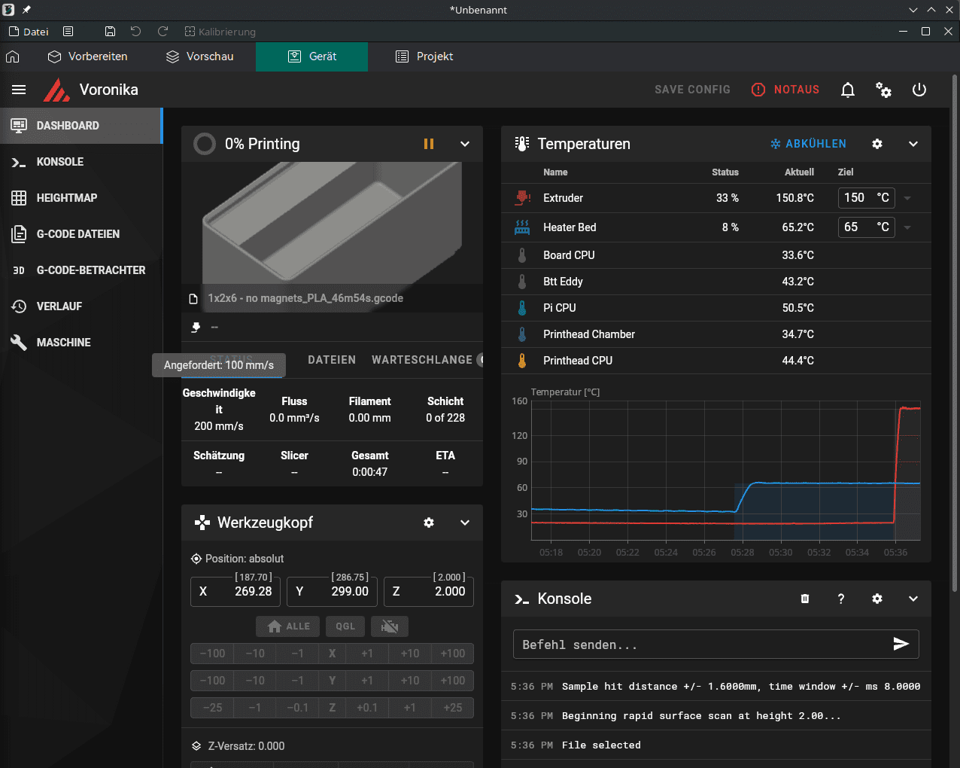Toggle the hamburger sidebar menu
This screenshot has height=768, width=960.
pyautogui.click(x=19, y=90)
